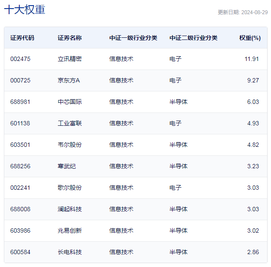Select the name 京东方A
Viewport: 271px width, 267px height.
coord(69,80)
